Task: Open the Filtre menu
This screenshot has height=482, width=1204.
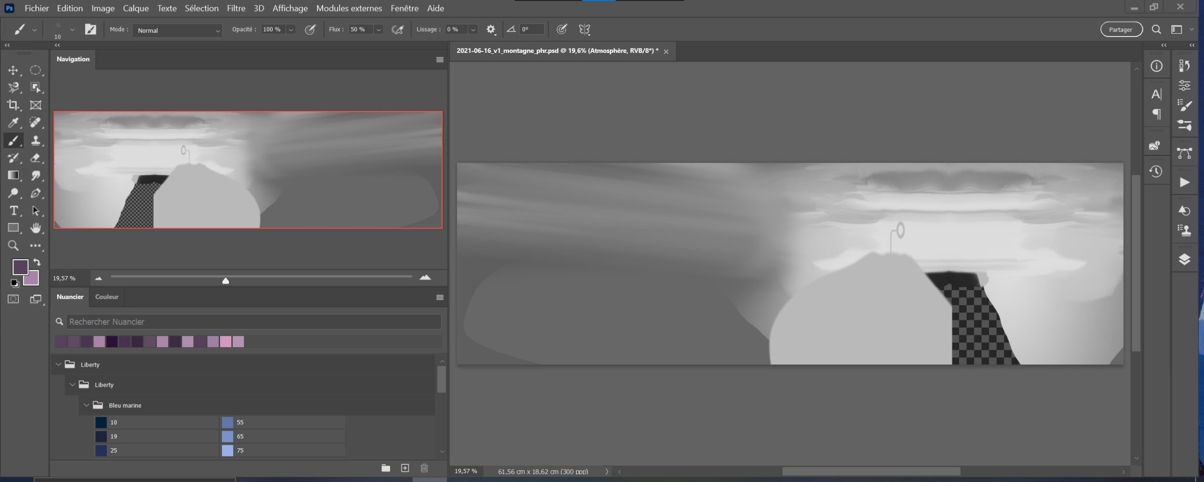Action: (x=236, y=8)
